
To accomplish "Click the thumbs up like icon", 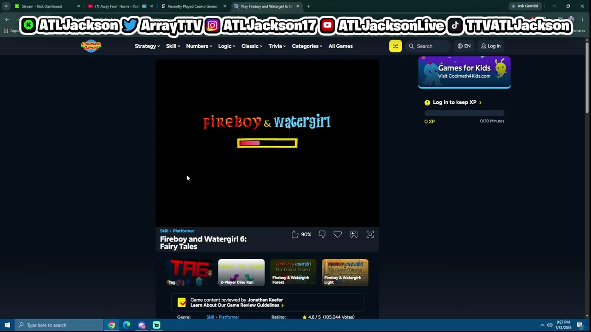I will point(295,234).
